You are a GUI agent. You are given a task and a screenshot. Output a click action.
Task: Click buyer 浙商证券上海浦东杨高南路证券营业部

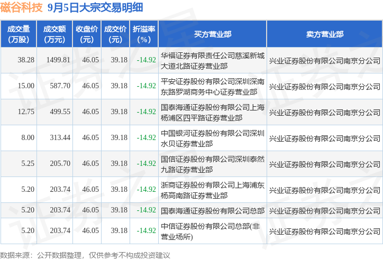pos(213,190)
